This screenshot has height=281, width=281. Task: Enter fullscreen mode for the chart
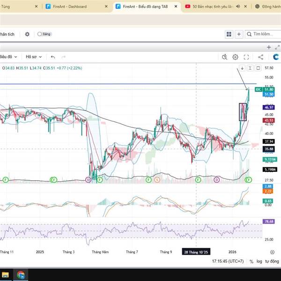pyautogui.click(x=247, y=57)
